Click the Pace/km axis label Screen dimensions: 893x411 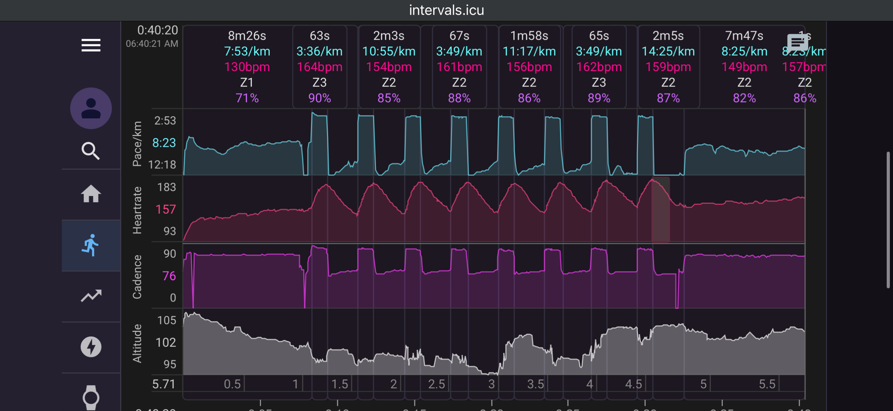point(137,144)
